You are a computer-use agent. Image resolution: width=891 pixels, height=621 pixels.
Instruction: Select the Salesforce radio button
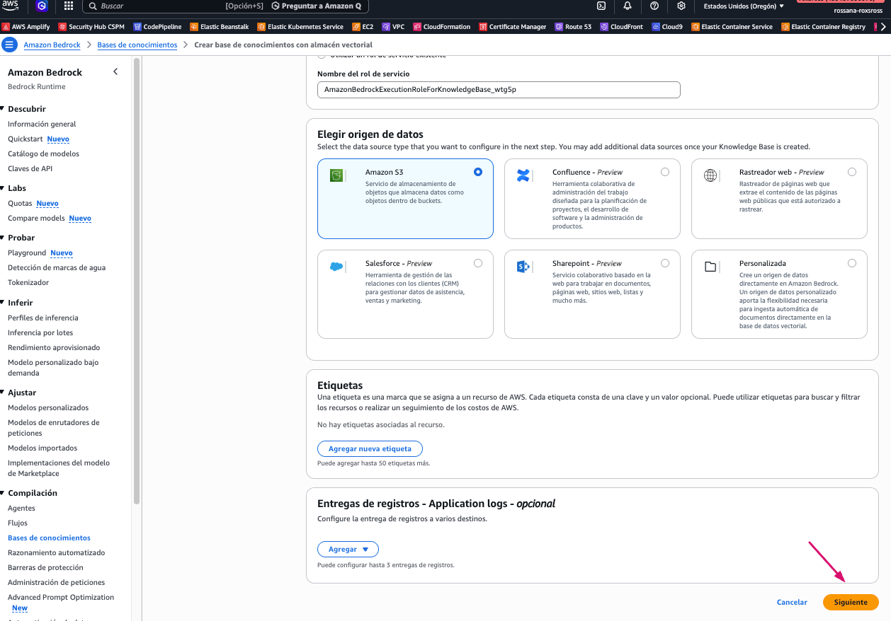(478, 263)
